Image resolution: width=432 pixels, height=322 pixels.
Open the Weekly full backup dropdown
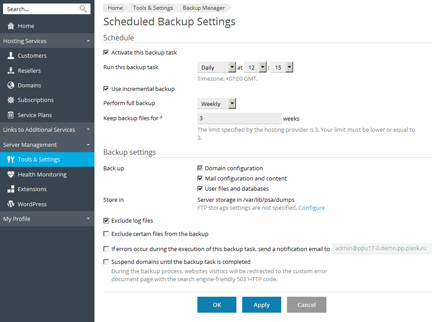pos(216,104)
